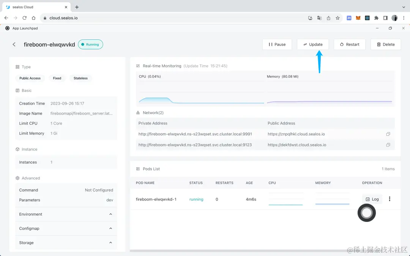Image resolution: width=410 pixels, height=256 pixels.
Task: Click the Network(2) section heading
Action: click(153, 113)
